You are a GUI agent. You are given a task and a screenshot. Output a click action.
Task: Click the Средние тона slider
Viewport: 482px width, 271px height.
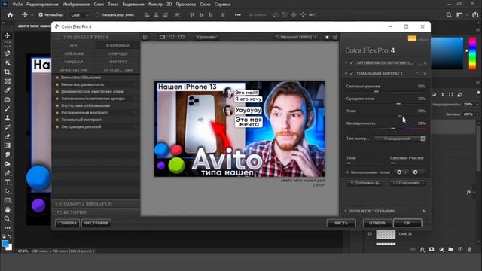386,104
